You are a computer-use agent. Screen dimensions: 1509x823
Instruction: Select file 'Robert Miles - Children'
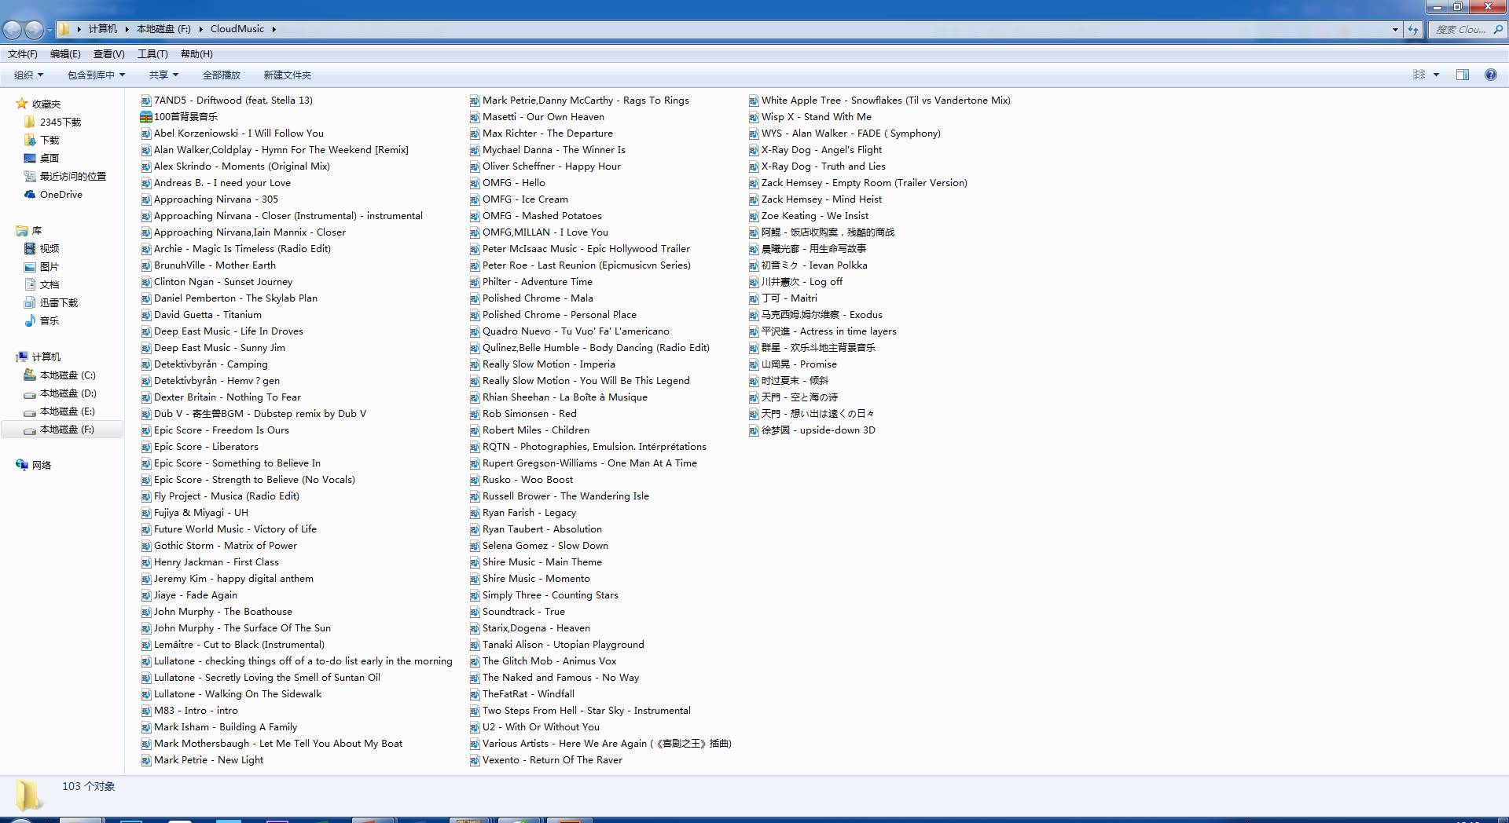(x=536, y=430)
